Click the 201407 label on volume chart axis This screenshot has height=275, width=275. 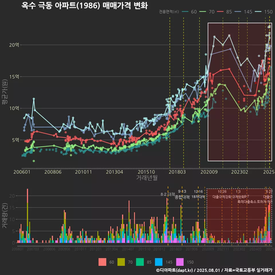[x=128, y=249]
